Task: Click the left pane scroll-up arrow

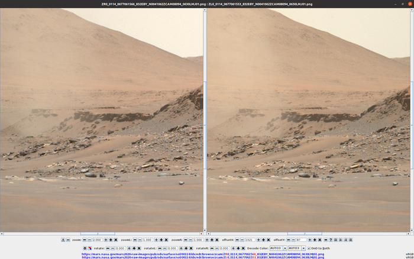Action: (205, 10)
